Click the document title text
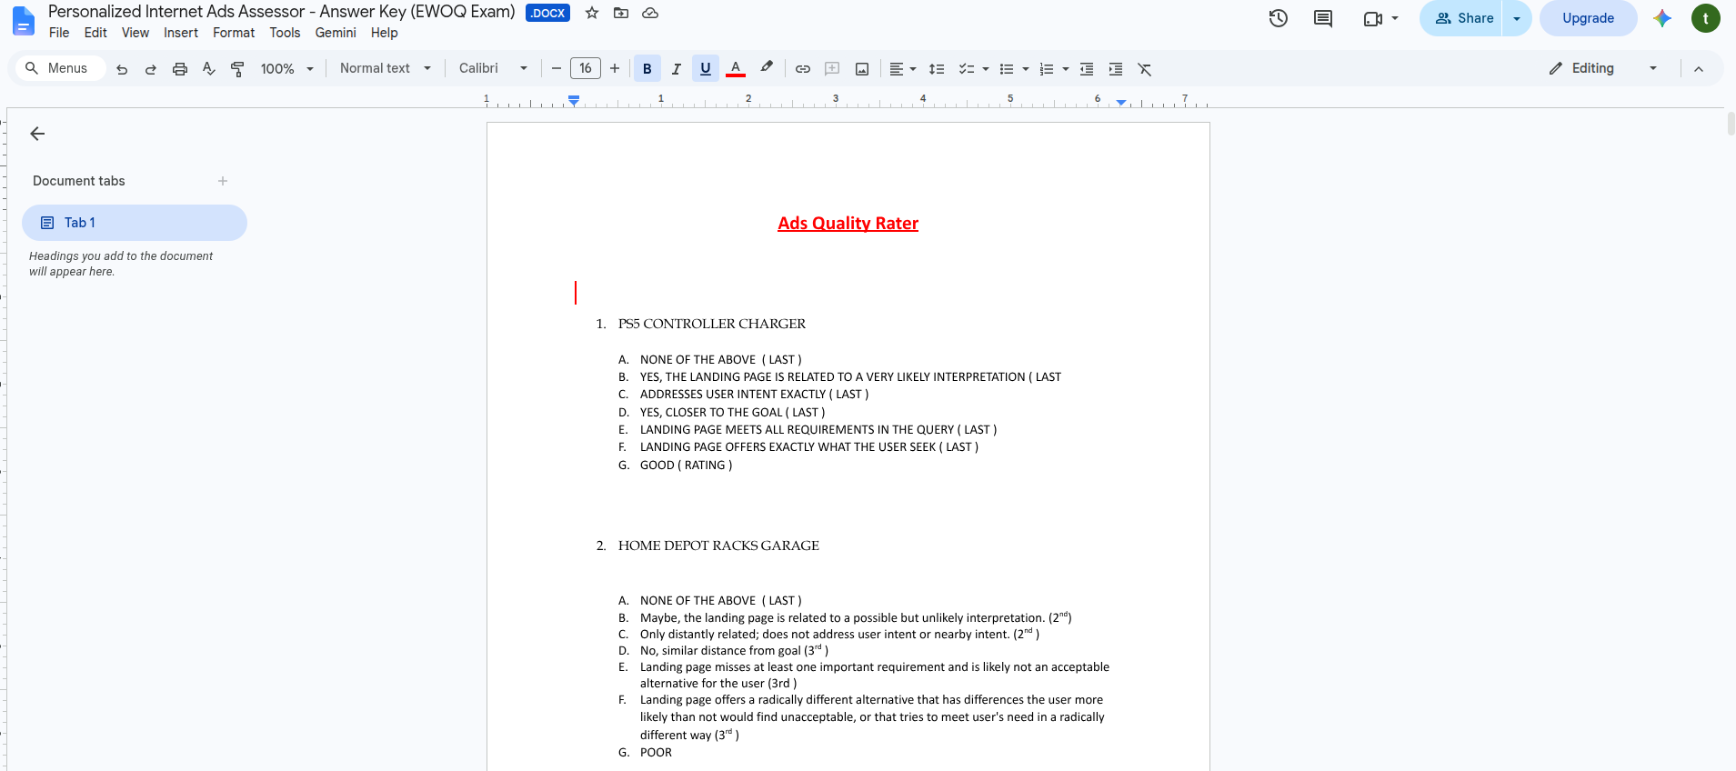This screenshot has width=1736, height=771. click(282, 12)
